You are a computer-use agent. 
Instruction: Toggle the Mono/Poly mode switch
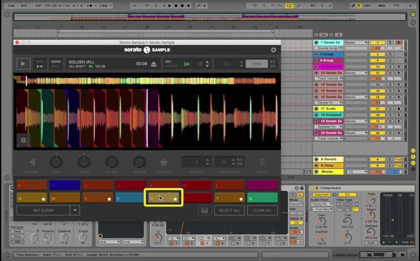coord(56,64)
